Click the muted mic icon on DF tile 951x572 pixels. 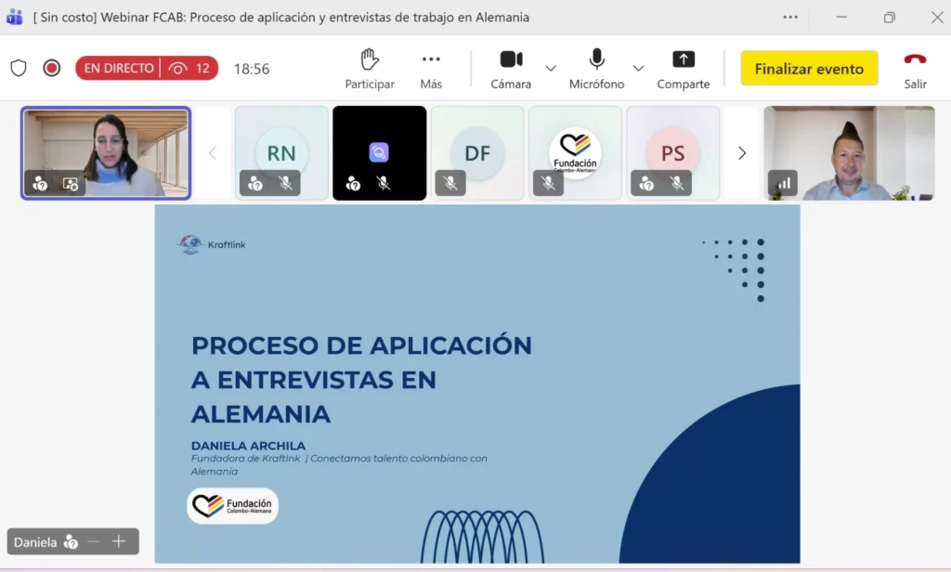tap(450, 184)
